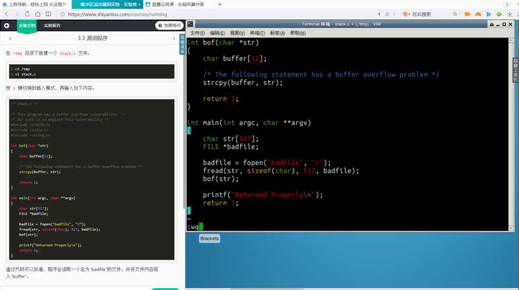
Task: Open the terminal 编辑(E) menu
Action: (217, 33)
